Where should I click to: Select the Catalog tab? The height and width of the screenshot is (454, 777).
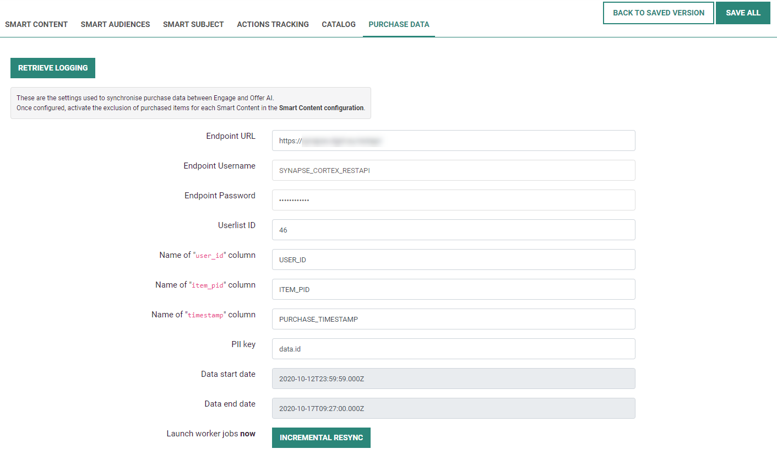tap(339, 24)
